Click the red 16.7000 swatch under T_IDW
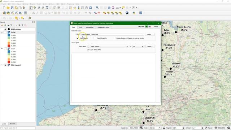This screenshot has width=231, height=130. point(9,46)
